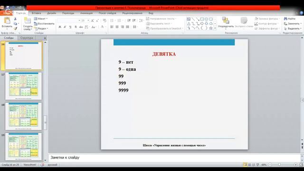Select the down arrow shape

pyautogui.click(x=206, y=23)
